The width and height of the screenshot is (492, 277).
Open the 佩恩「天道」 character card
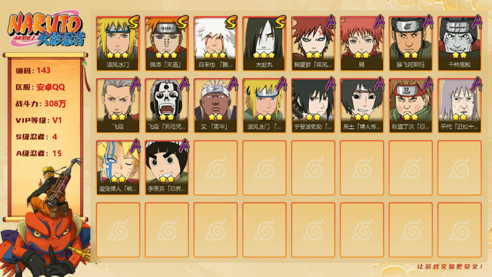[166, 43]
